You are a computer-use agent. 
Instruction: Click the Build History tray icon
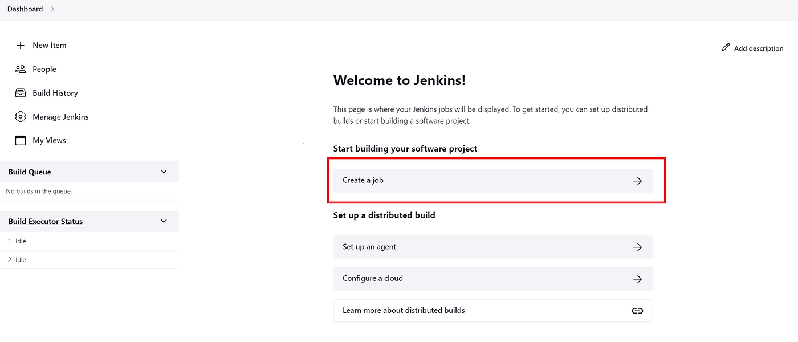point(21,93)
